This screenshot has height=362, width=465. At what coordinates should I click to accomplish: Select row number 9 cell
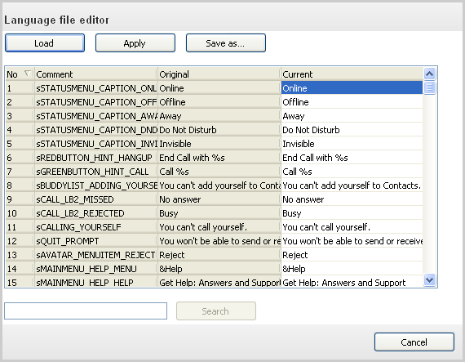point(20,199)
